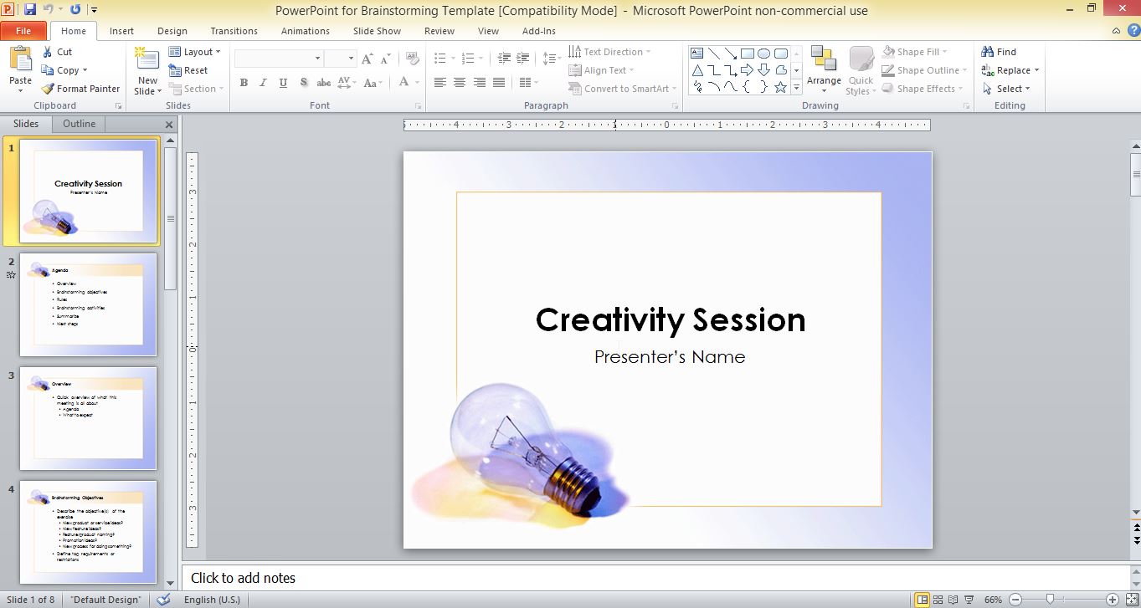The height and width of the screenshot is (608, 1141).
Task: Click the spell check status icon
Action: coord(163,600)
